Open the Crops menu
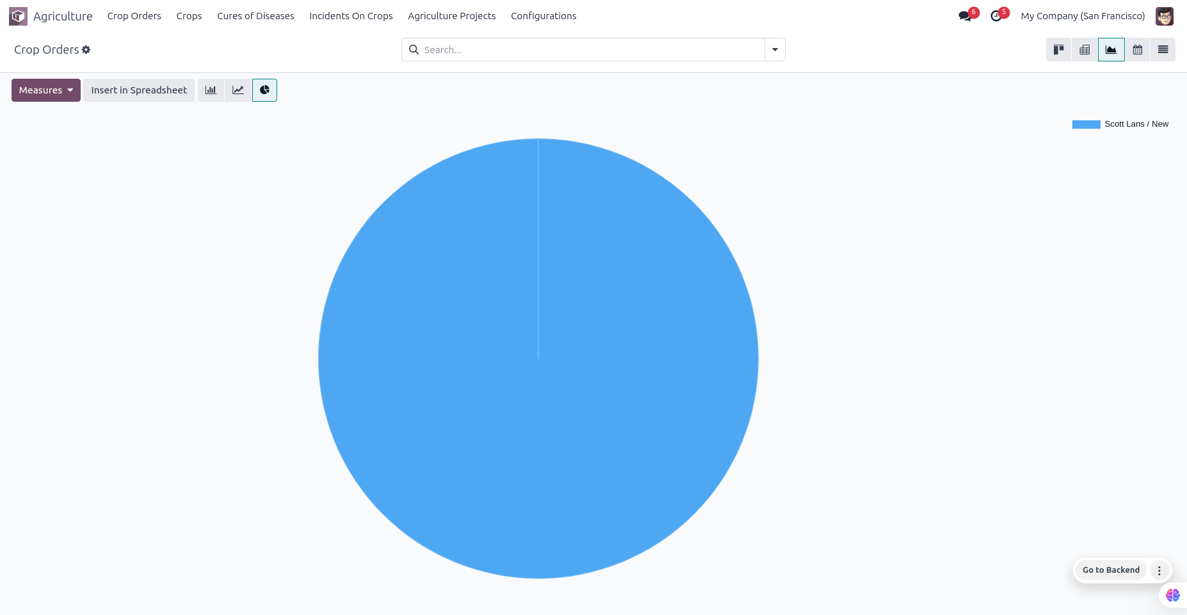Screen dimensions: 1187x615 (x=189, y=16)
